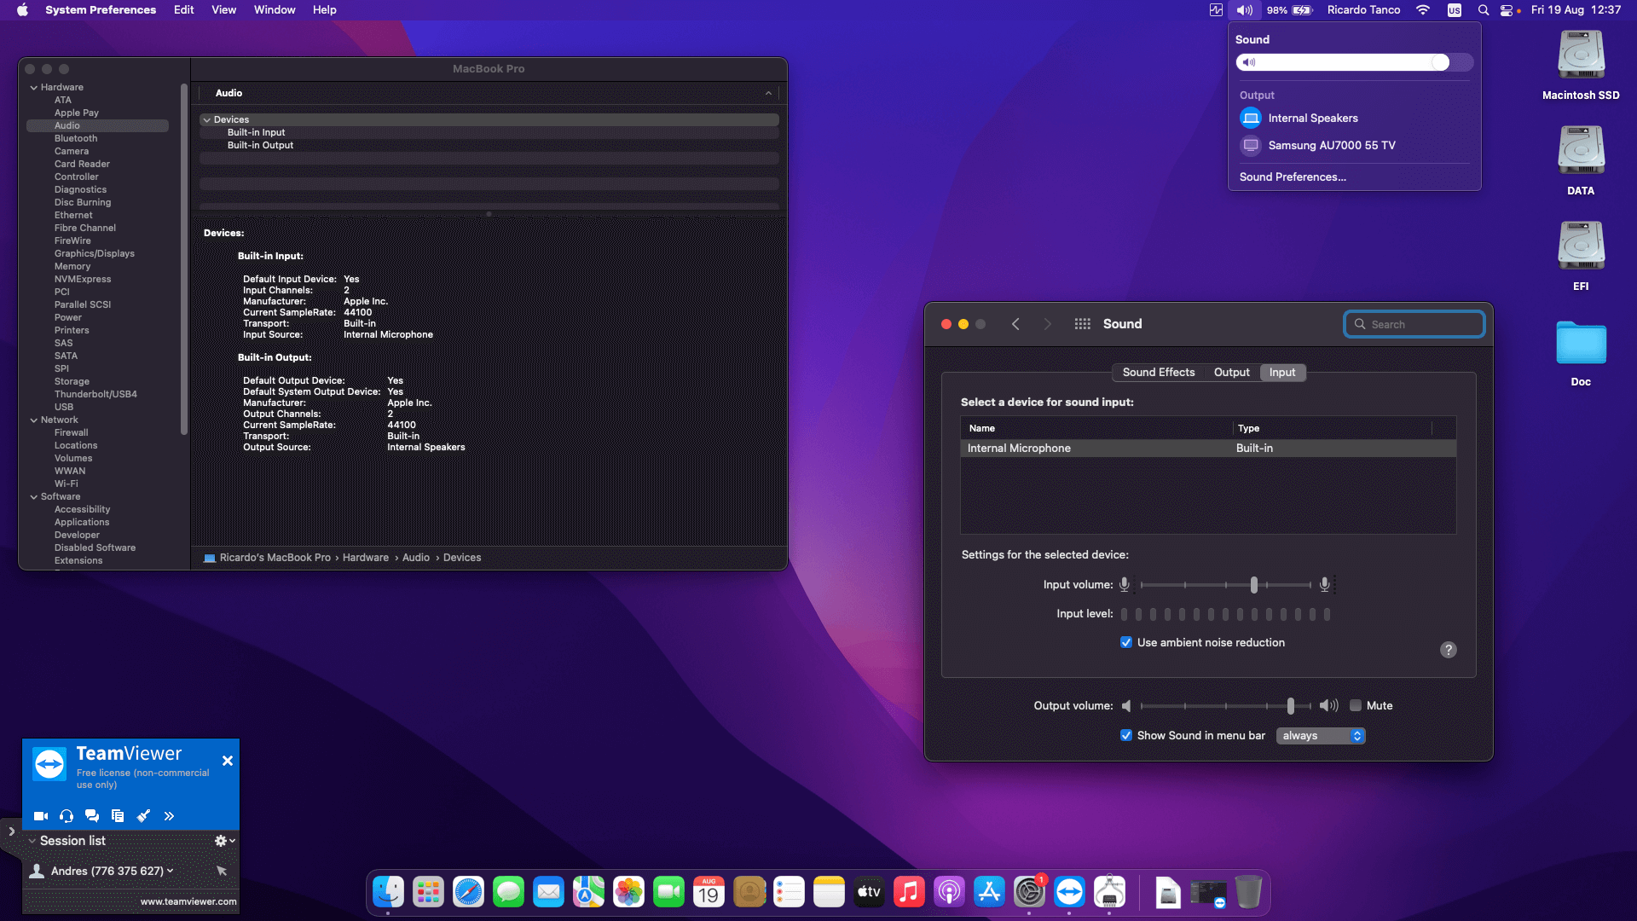Open Session list settings gear
Viewport: 1637px width, 921px height.
[x=220, y=840]
